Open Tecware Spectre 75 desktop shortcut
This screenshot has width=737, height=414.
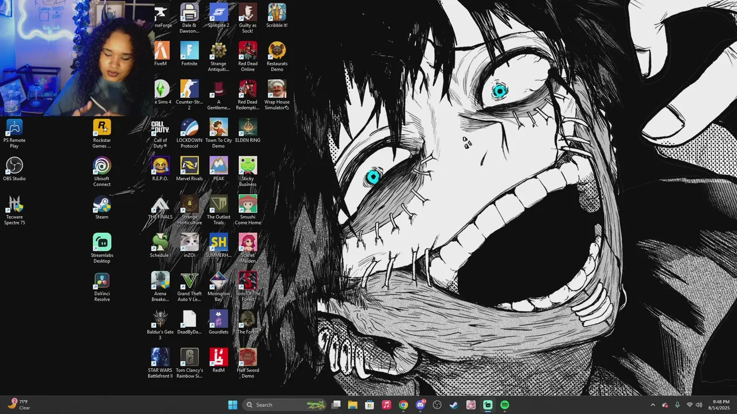coord(14,209)
